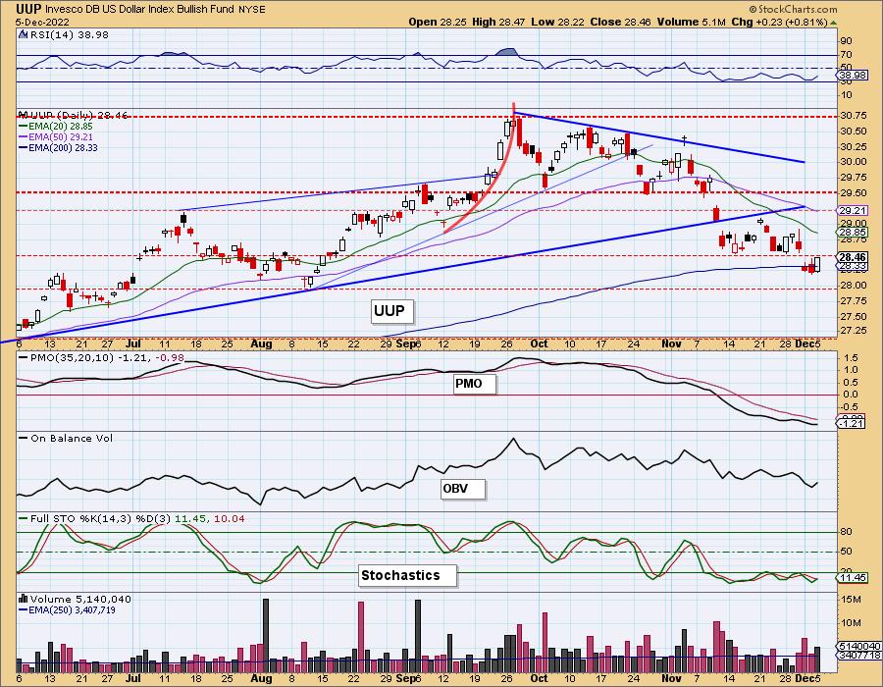The width and height of the screenshot is (883, 687).
Task: Click the dark blue EMA(200) legend line swatch
Action: click(24, 147)
